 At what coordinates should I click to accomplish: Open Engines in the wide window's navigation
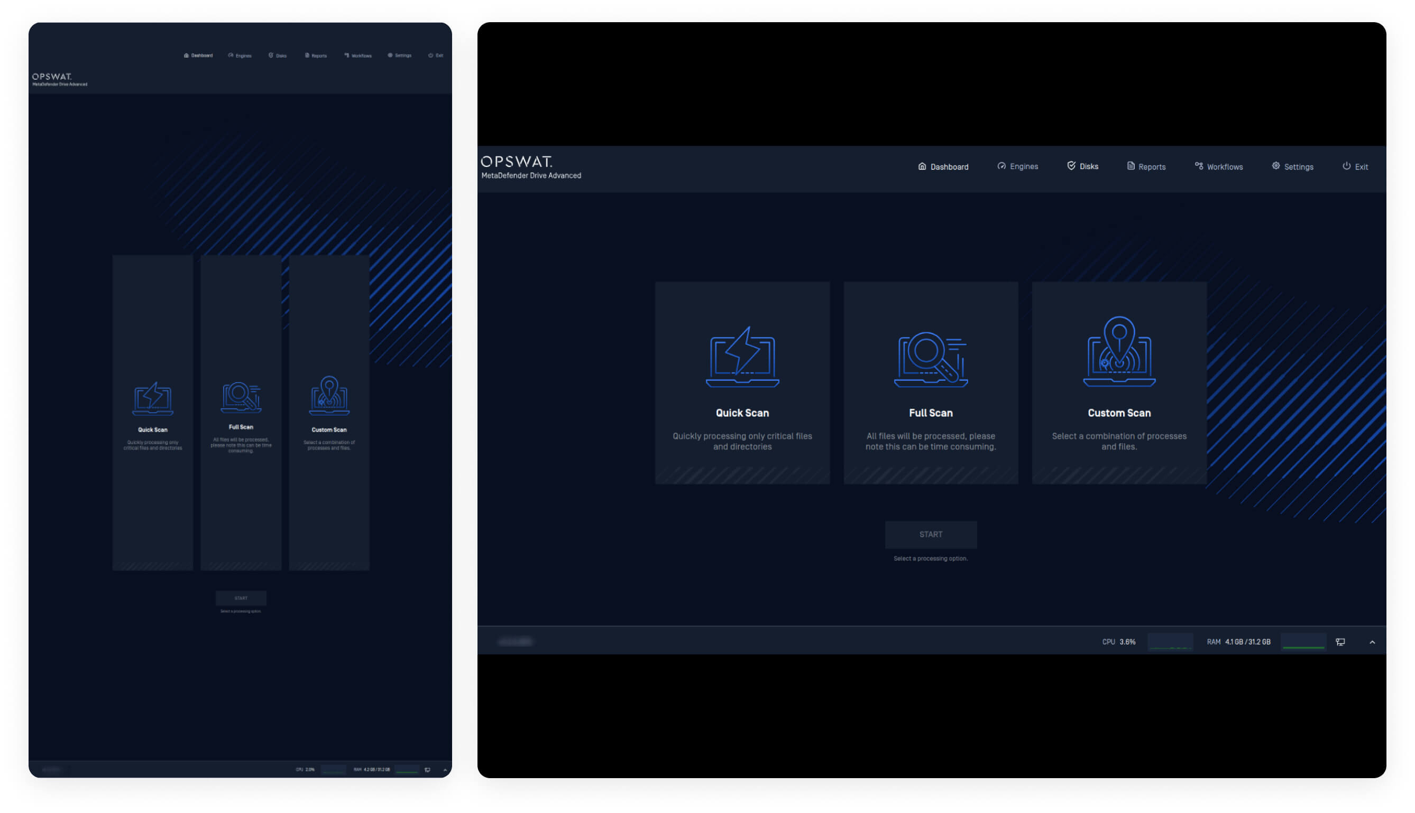point(1017,166)
